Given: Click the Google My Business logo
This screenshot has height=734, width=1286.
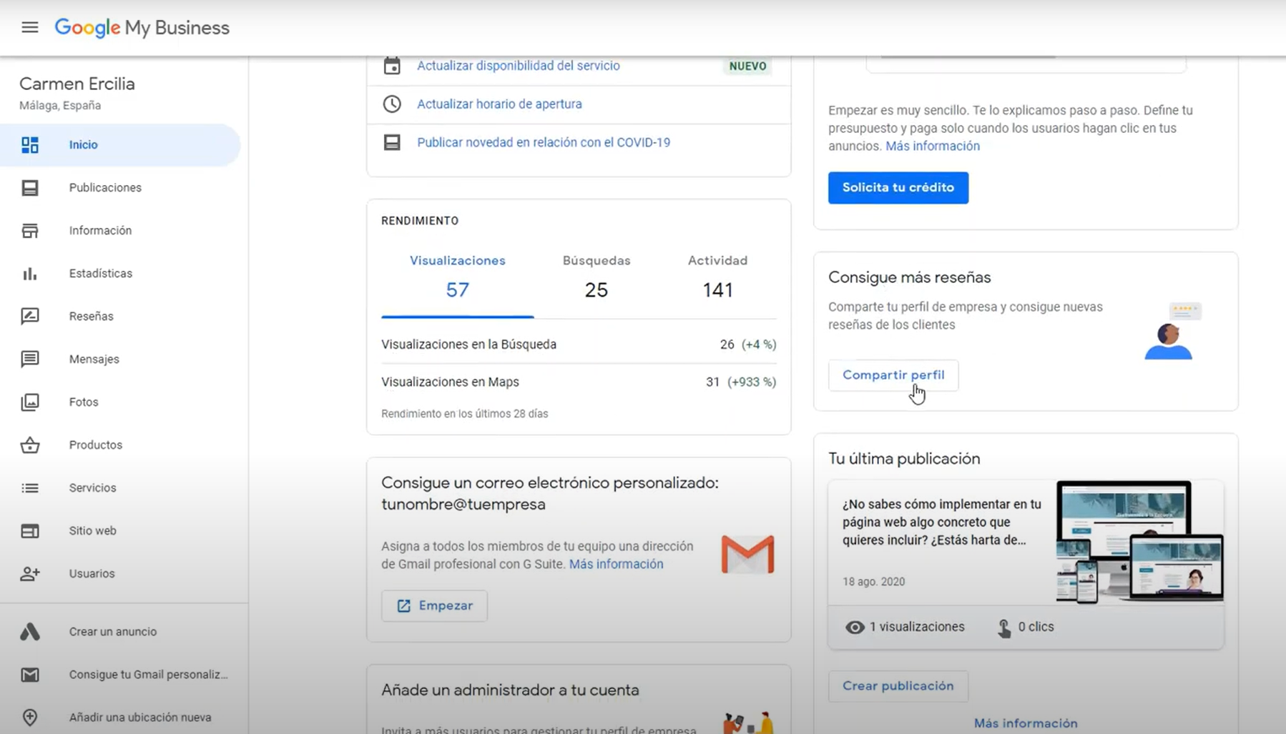Looking at the screenshot, I should (142, 28).
